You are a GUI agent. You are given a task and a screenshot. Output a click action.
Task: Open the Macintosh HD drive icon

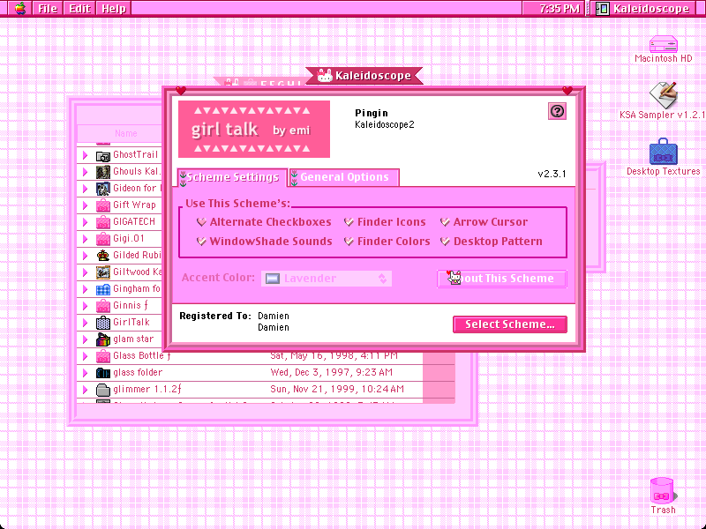(x=664, y=44)
